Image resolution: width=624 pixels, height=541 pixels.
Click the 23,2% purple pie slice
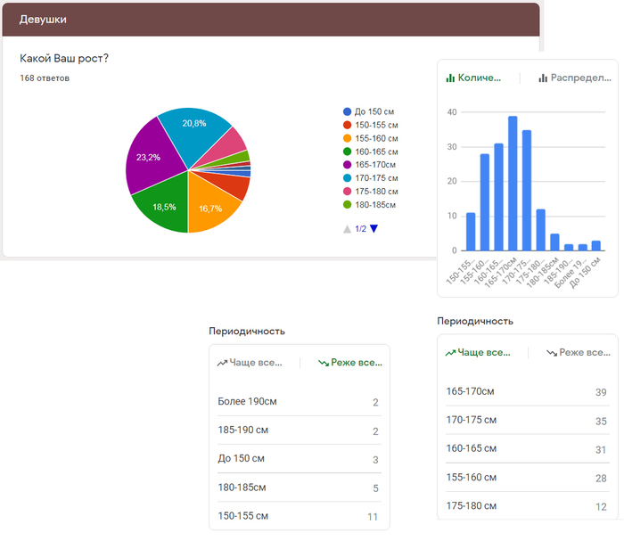tap(153, 157)
